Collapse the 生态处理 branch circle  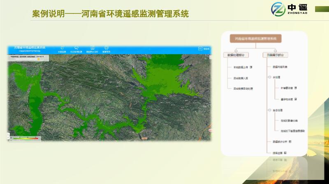pyautogui.click(x=268, y=111)
